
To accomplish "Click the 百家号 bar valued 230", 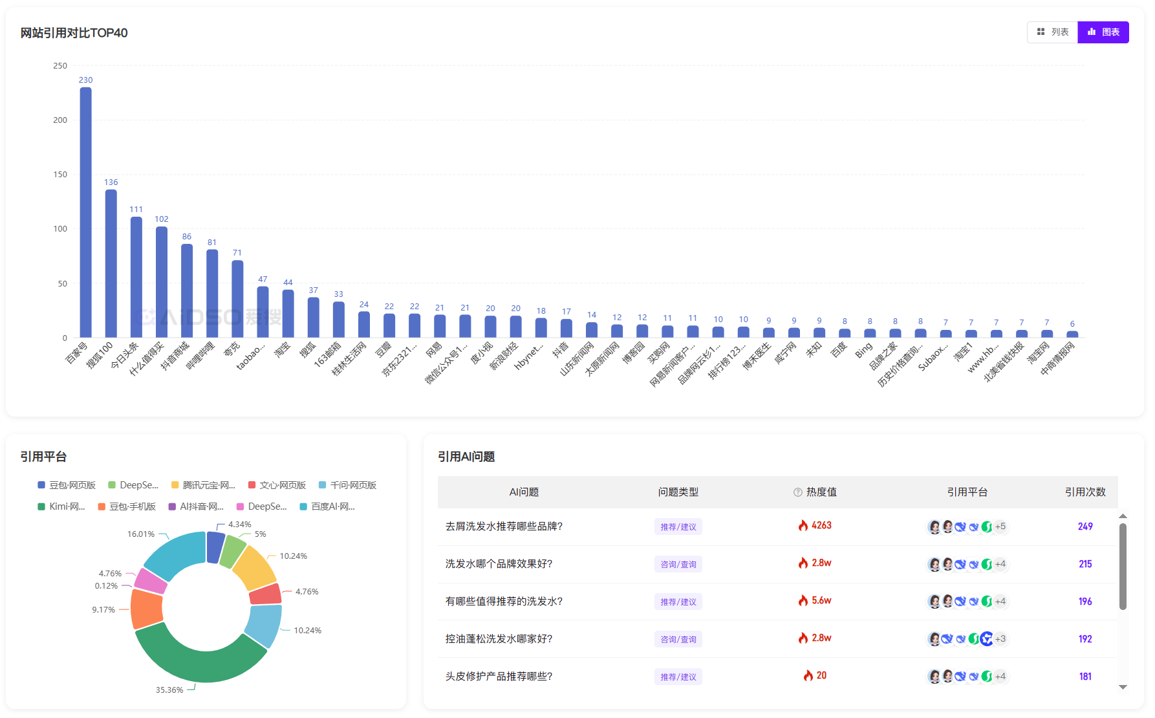I will click(x=85, y=212).
